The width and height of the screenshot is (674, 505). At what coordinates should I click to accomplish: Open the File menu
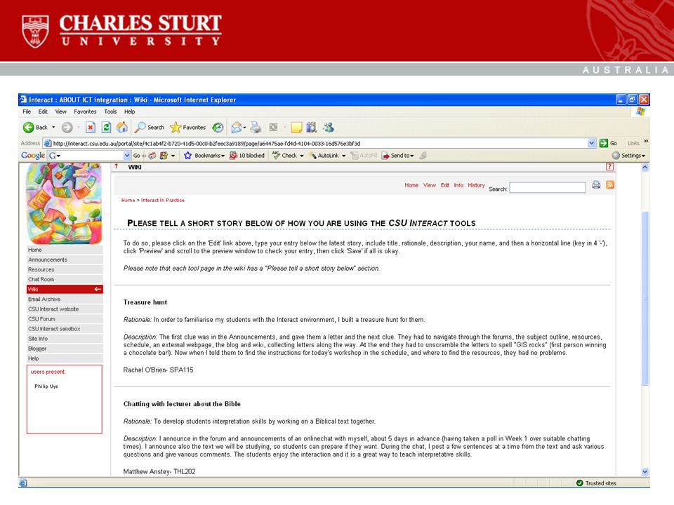[x=27, y=112]
